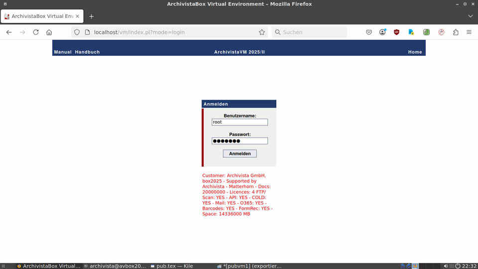Click the blue document extension icon
The image size is (478, 269).
click(411, 32)
